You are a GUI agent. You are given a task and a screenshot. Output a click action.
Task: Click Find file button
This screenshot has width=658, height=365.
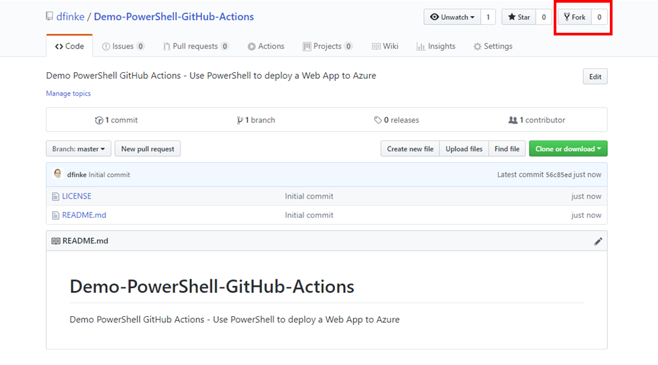click(x=507, y=149)
